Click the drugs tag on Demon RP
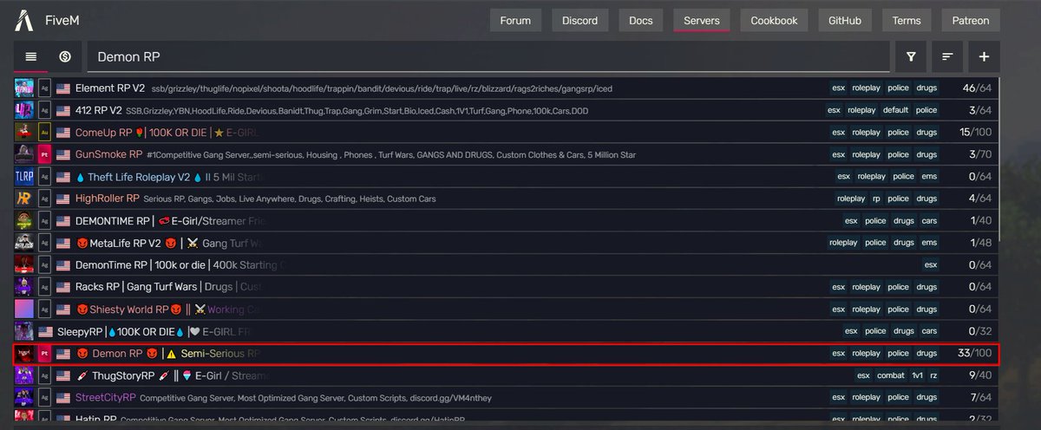The height and width of the screenshot is (430, 1041). (x=926, y=354)
